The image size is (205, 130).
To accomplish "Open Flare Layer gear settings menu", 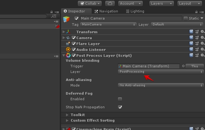I will pyautogui.click(x=203, y=43).
